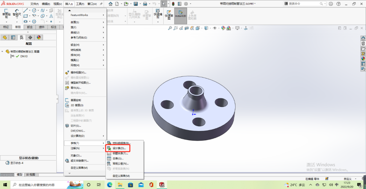Open the Design Library task pane icon

[363, 44]
